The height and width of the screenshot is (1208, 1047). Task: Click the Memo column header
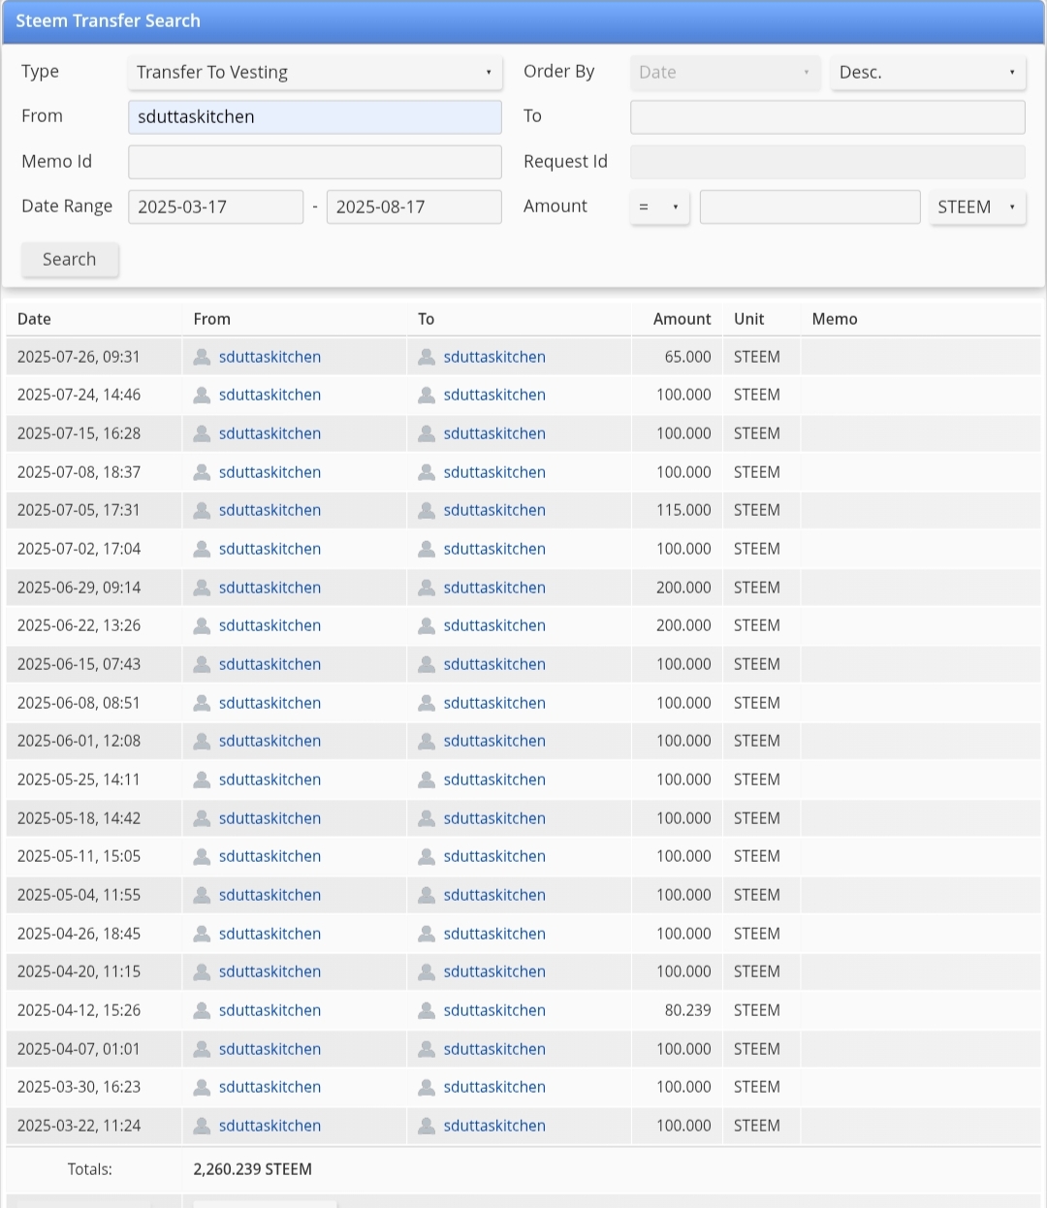tap(835, 319)
